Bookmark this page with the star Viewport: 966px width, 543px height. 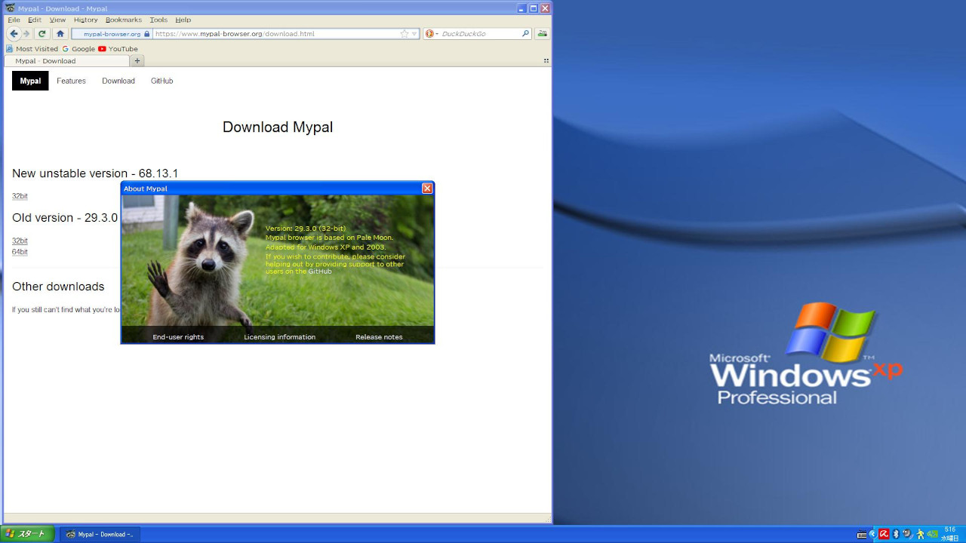[x=405, y=34]
